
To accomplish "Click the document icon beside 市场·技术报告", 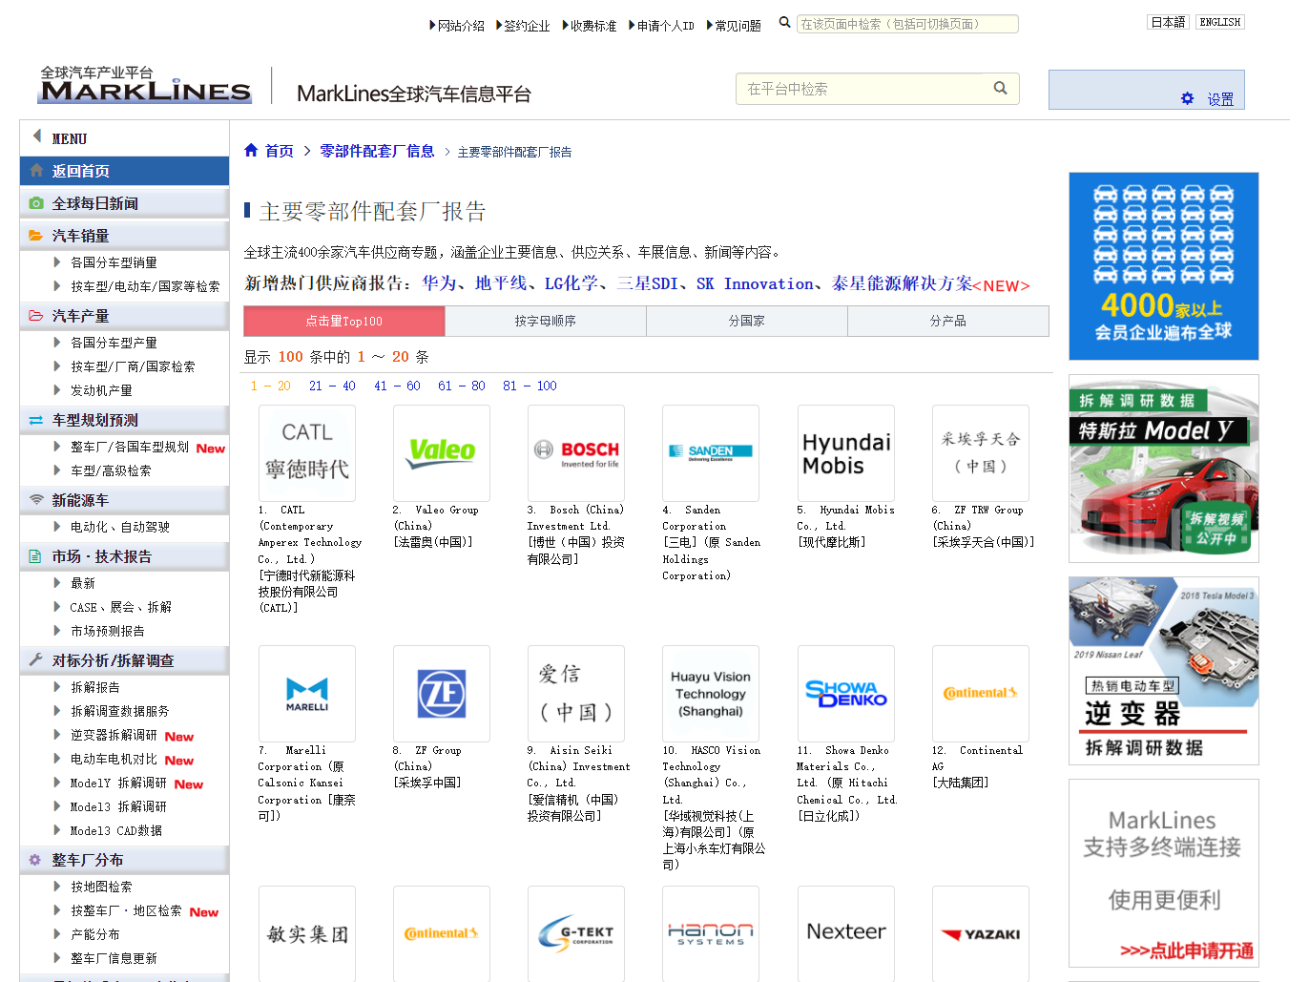I will (x=36, y=556).
